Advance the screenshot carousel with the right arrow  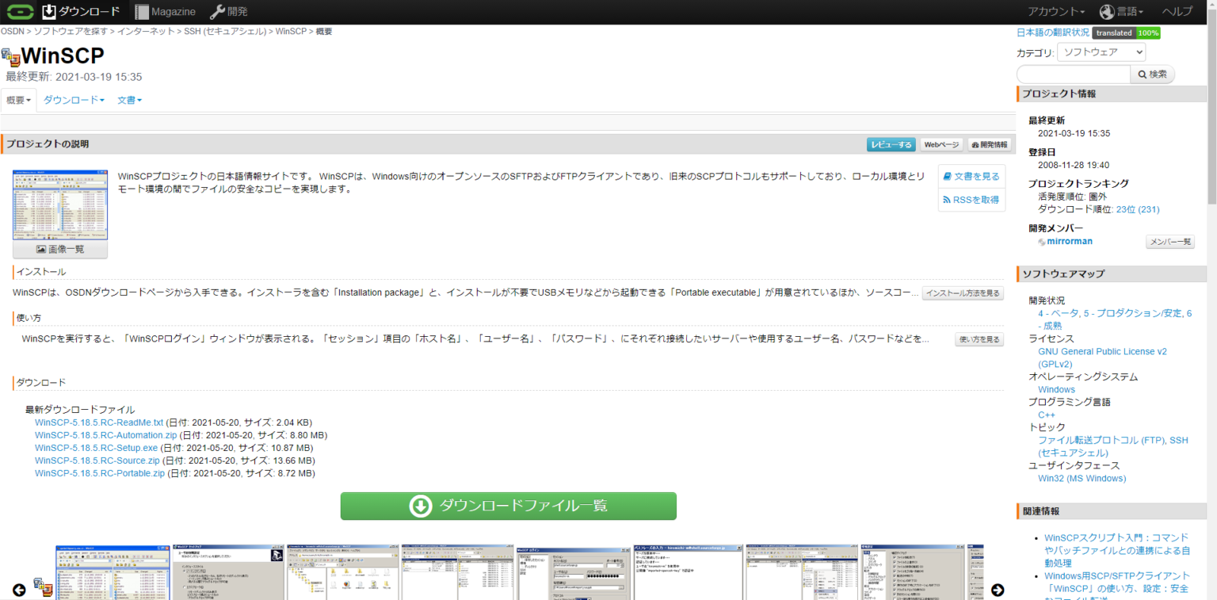coord(998,590)
